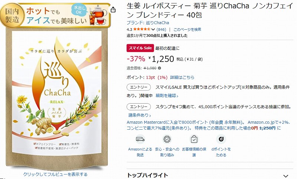Image resolution: width=297 pixels, height=179 pixels.
Task: Open 諸条件あり details chevron link
Action: pos(140,115)
